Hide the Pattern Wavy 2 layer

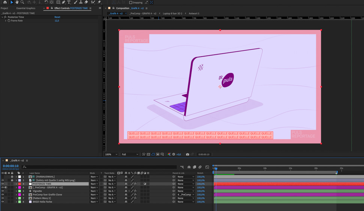(3, 198)
